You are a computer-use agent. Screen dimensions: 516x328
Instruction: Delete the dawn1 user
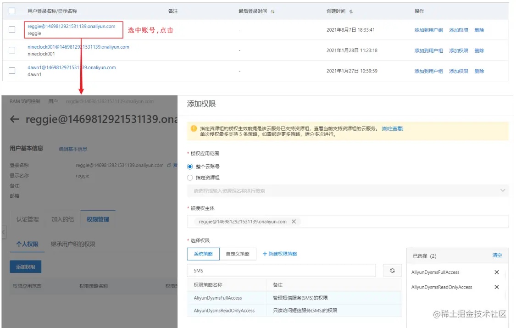pyautogui.click(x=479, y=71)
